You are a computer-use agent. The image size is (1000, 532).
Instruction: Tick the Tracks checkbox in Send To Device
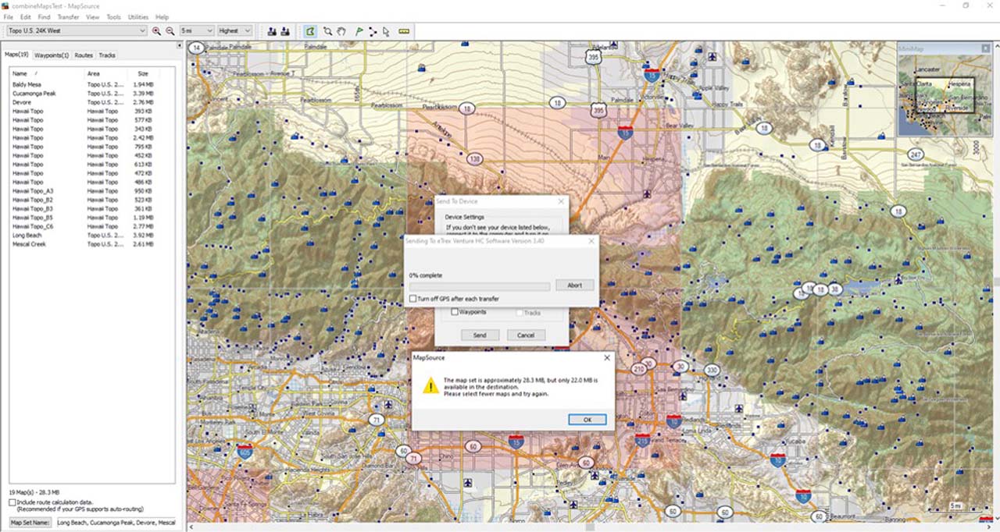pos(520,313)
